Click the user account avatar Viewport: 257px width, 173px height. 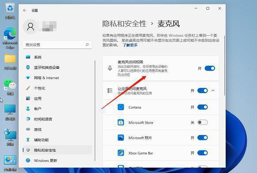30,26
